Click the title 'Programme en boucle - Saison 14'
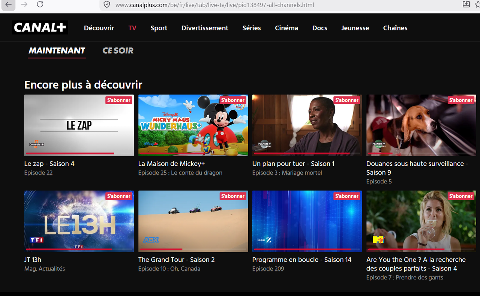Viewport: 480px width, 296px height. (302, 260)
